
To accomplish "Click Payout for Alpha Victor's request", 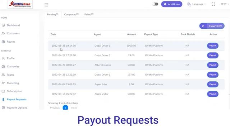I will click(213, 94).
